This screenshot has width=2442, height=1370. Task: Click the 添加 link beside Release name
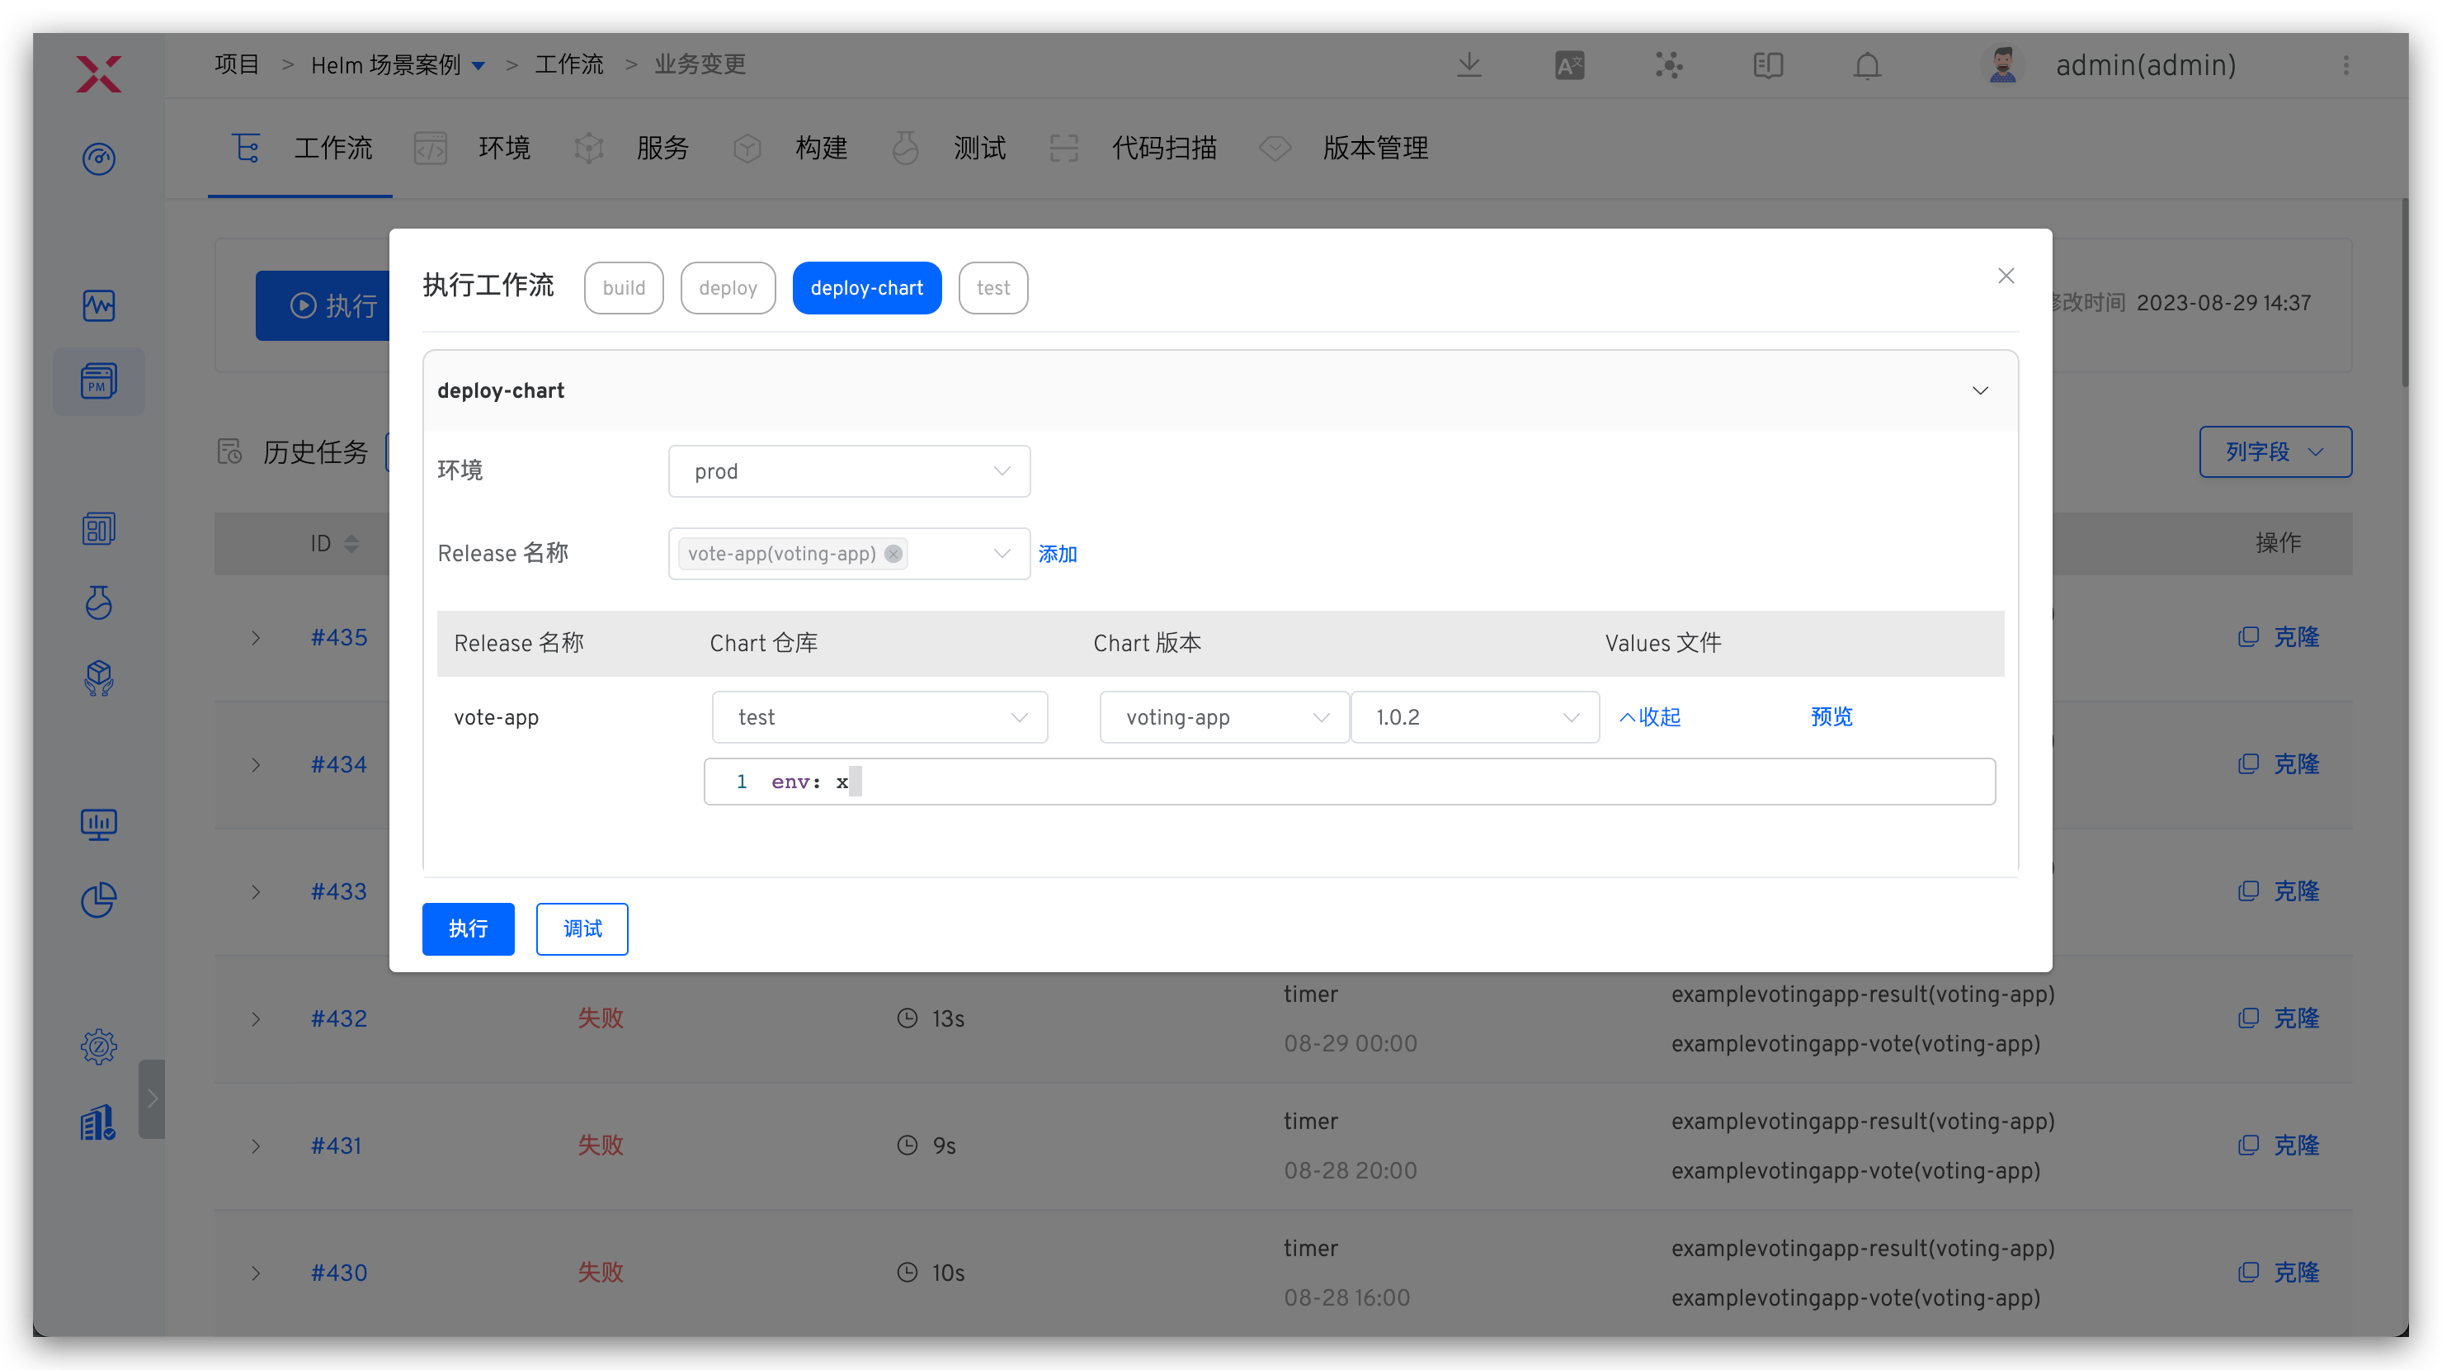1057,554
